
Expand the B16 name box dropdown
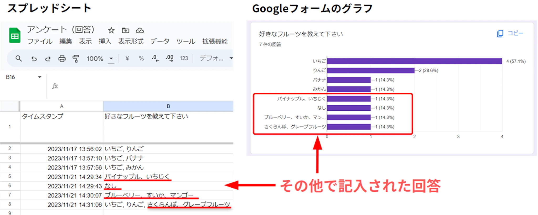[40, 77]
